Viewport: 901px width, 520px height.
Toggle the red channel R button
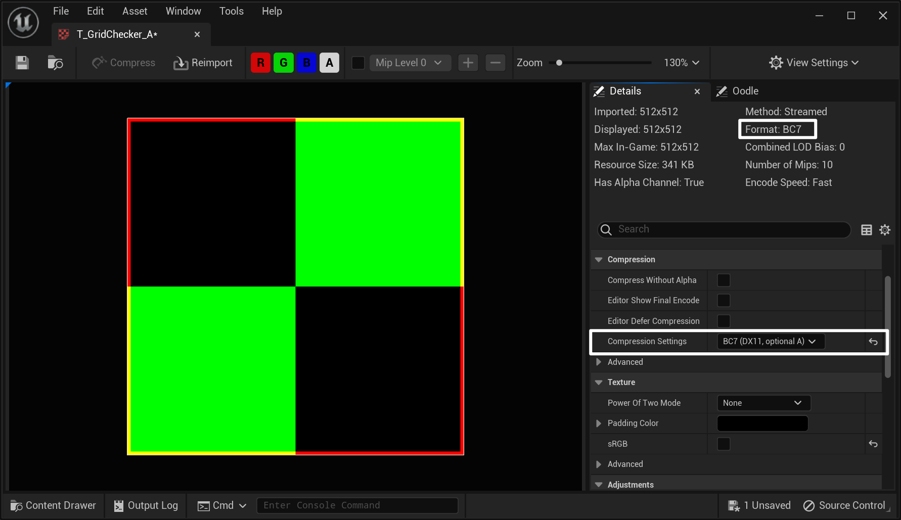260,63
